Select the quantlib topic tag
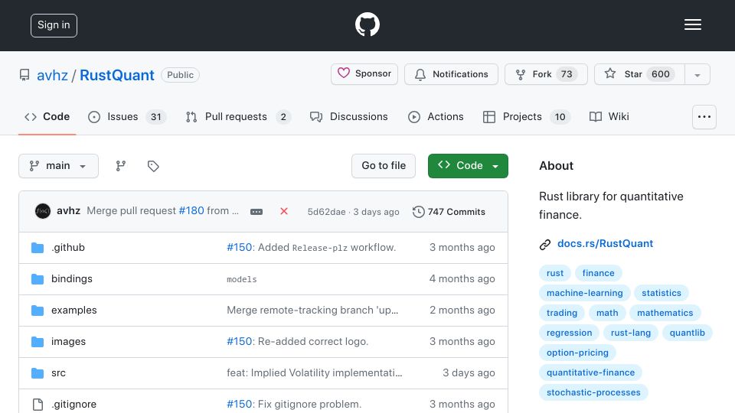This screenshot has width=735, height=413. (x=688, y=333)
